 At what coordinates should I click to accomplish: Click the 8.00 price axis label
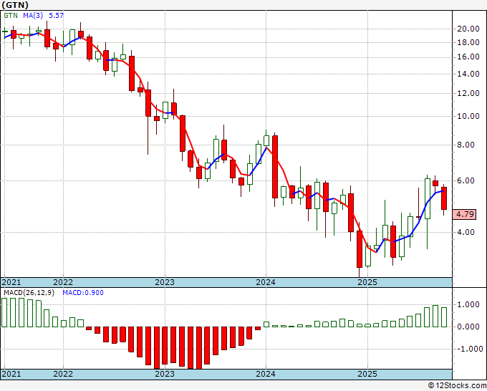tap(466, 145)
